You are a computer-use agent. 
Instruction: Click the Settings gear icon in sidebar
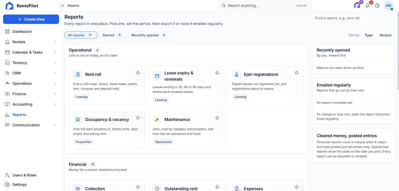(x=7, y=185)
